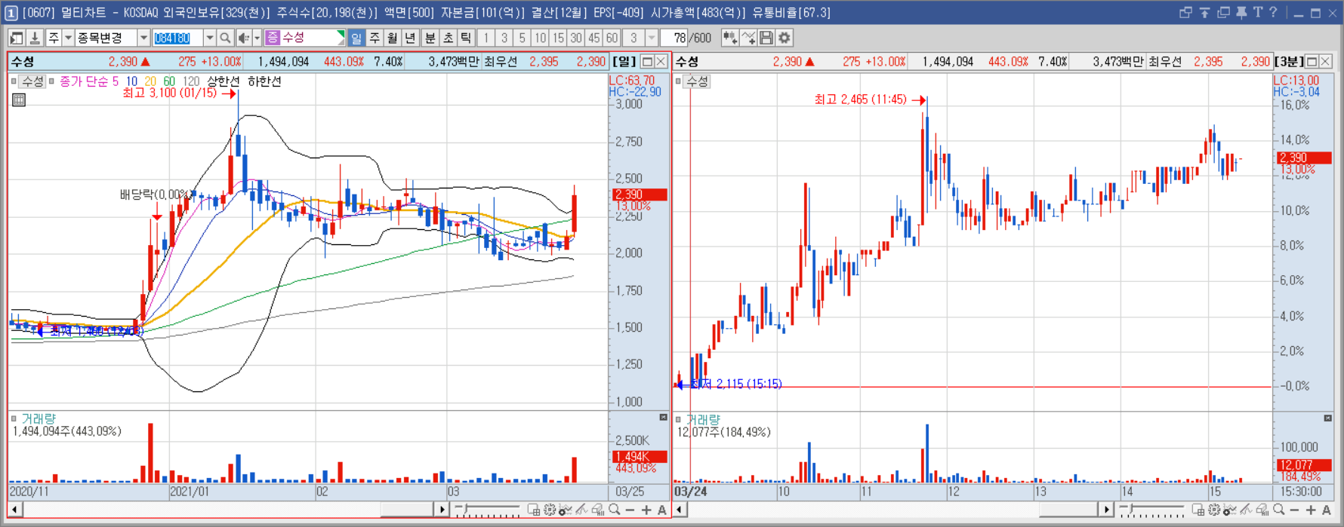The image size is (1344, 527).
Task: Click right chart bottom gear settings icon
Action: coord(1214,510)
